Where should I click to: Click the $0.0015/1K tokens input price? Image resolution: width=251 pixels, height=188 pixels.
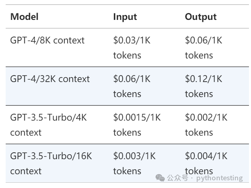click(x=137, y=125)
